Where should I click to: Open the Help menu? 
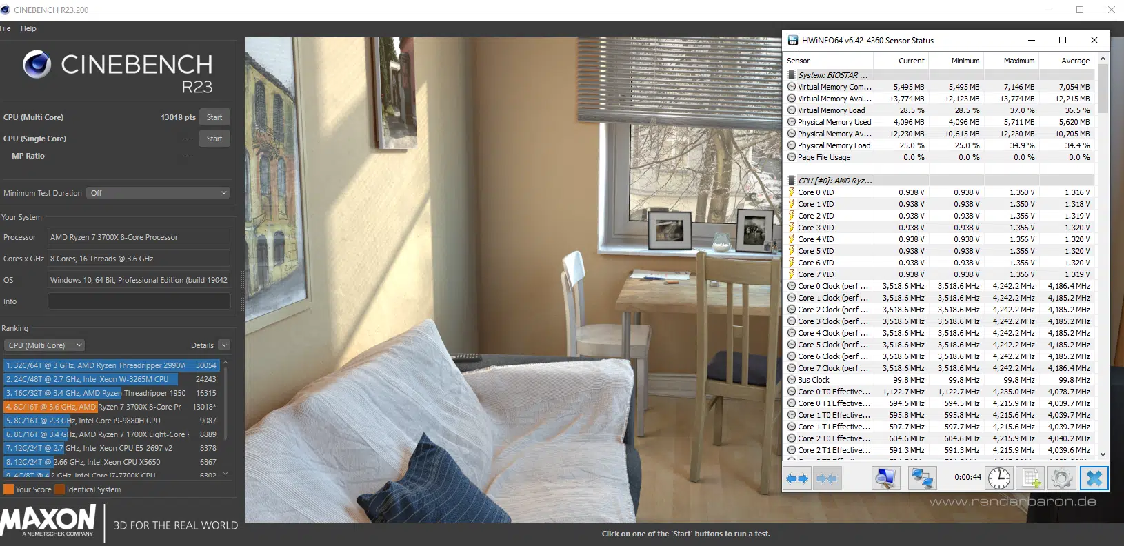[x=28, y=28]
